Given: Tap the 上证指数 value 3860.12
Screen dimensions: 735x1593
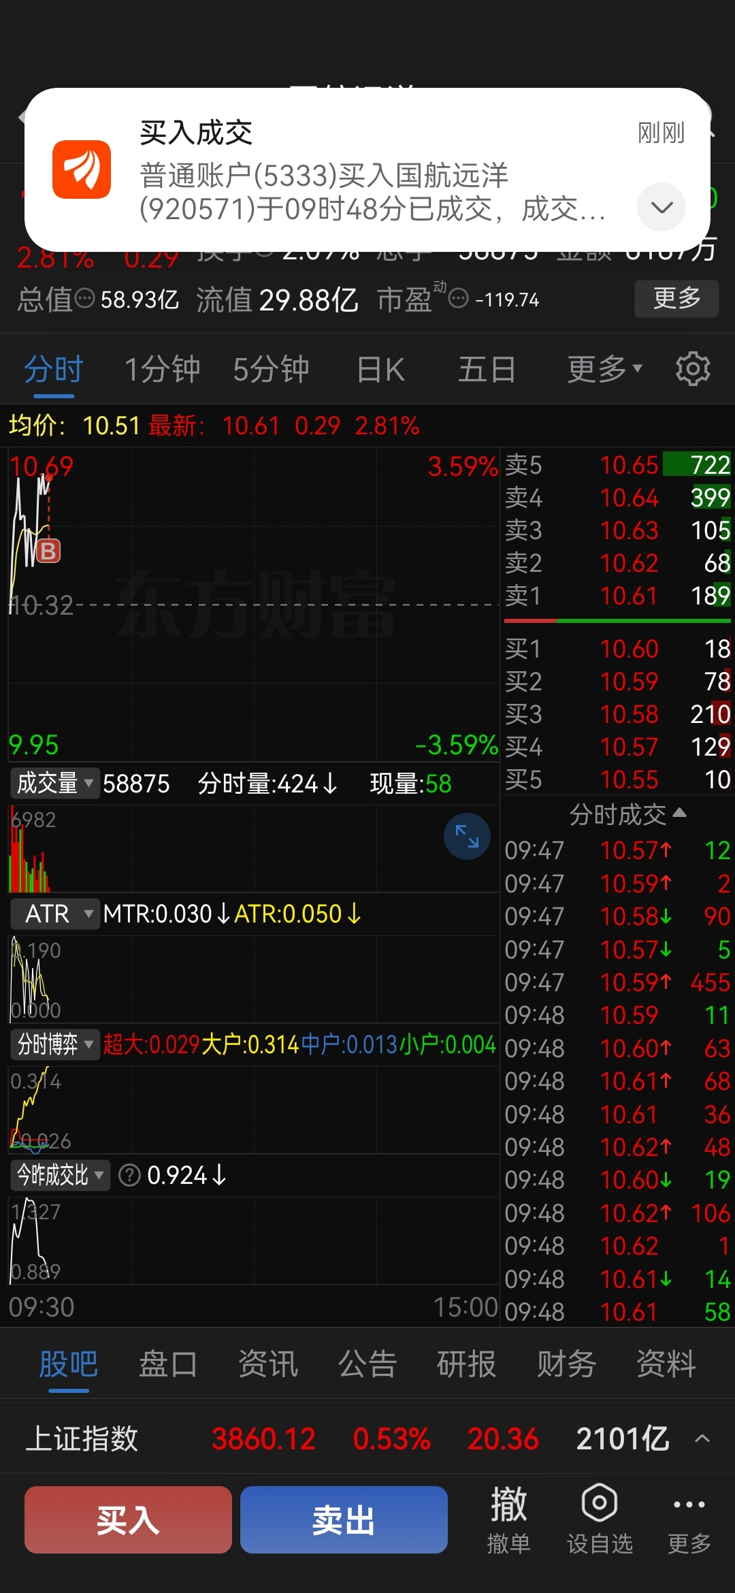Looking at the screenshot, I should click(x=263, y=1438).
